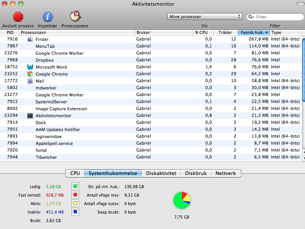Click Finder's 267,8 MB memory value
Screen dimensions: 305x229
coord(258,39)
